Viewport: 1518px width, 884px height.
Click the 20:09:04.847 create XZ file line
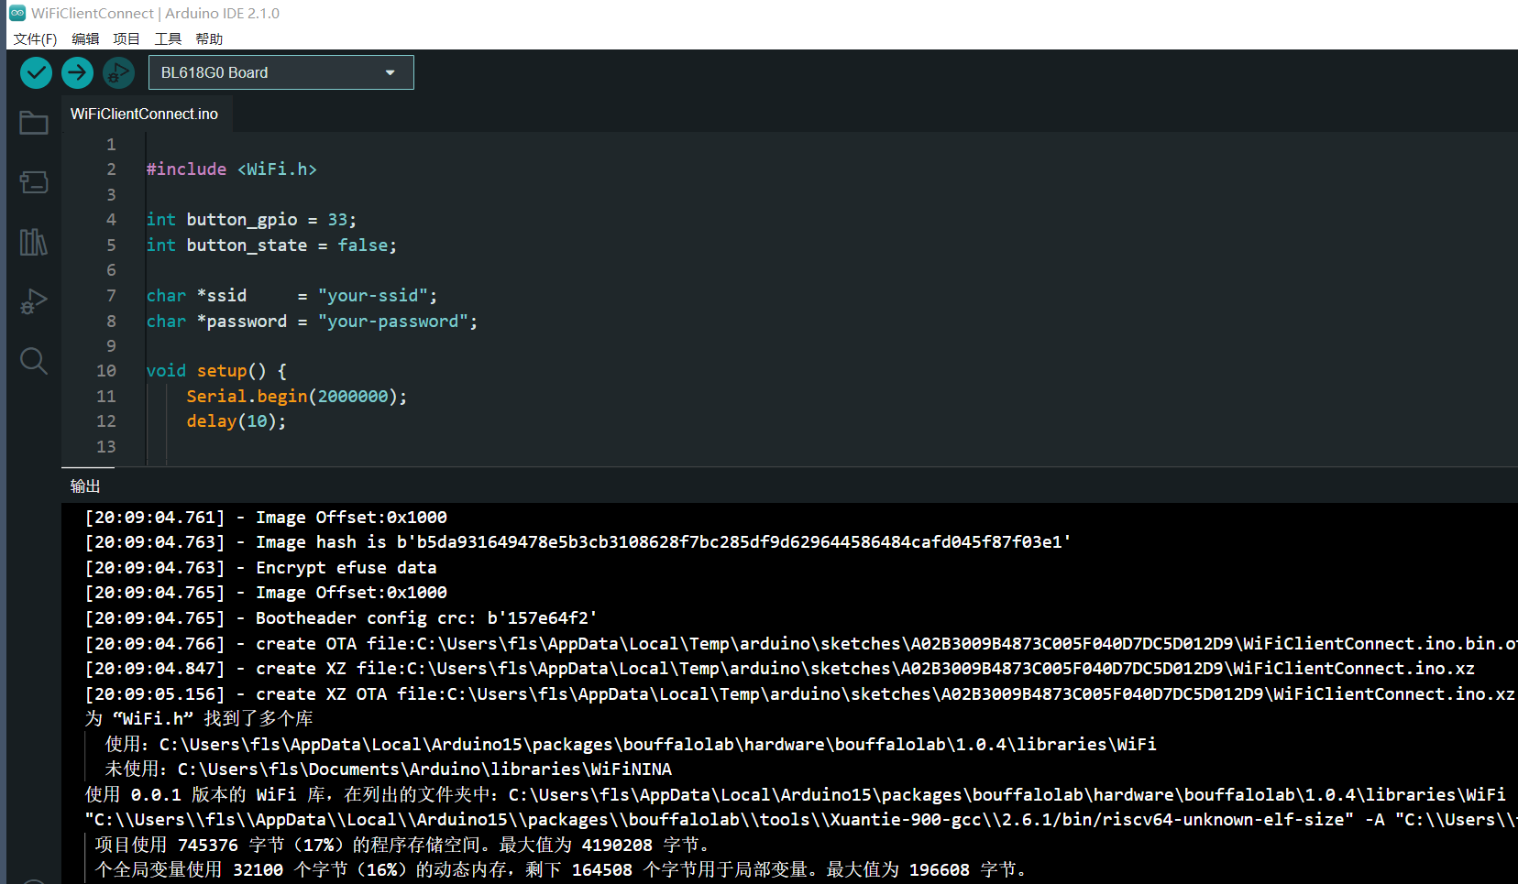[x=779, y=669]
